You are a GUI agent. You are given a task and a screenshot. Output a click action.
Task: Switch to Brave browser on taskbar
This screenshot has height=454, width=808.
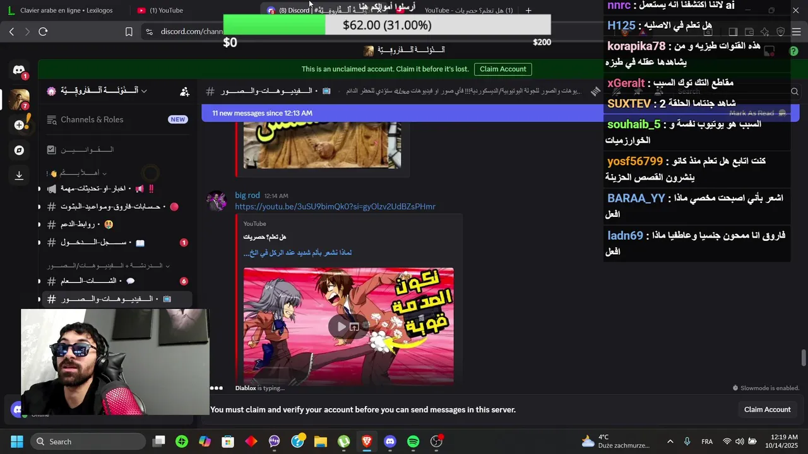[367, 441]
